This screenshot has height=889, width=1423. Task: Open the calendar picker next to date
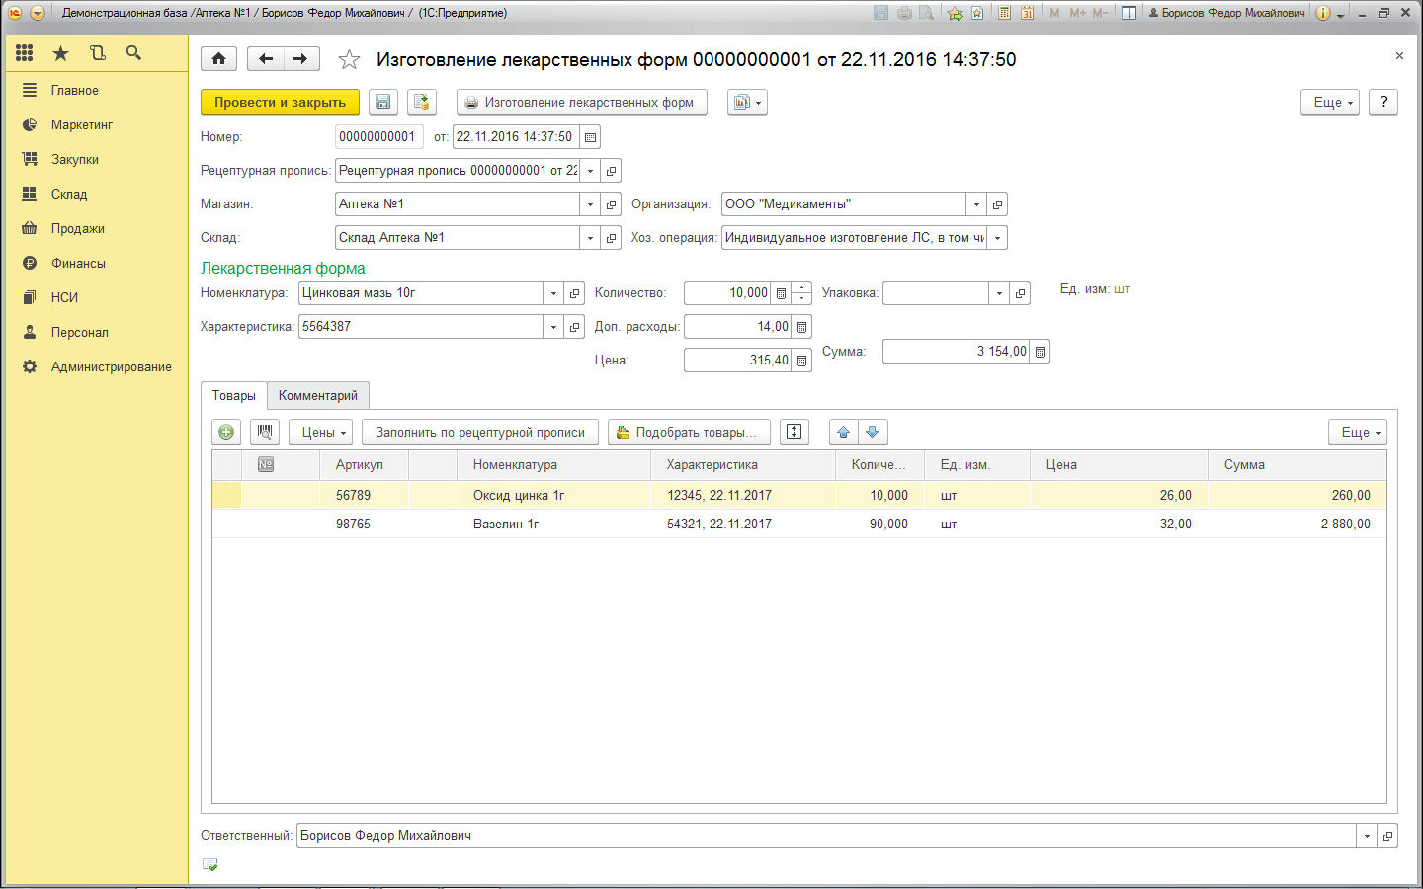point(590,137)
